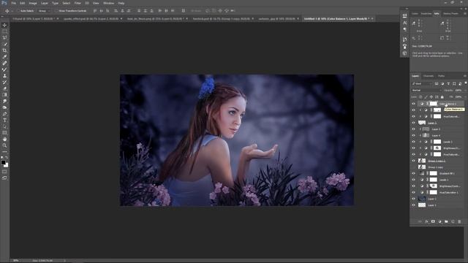This screenshot has height=263, width=468.
Task: Click the add layer style fx icon
Action: (426, 221)
